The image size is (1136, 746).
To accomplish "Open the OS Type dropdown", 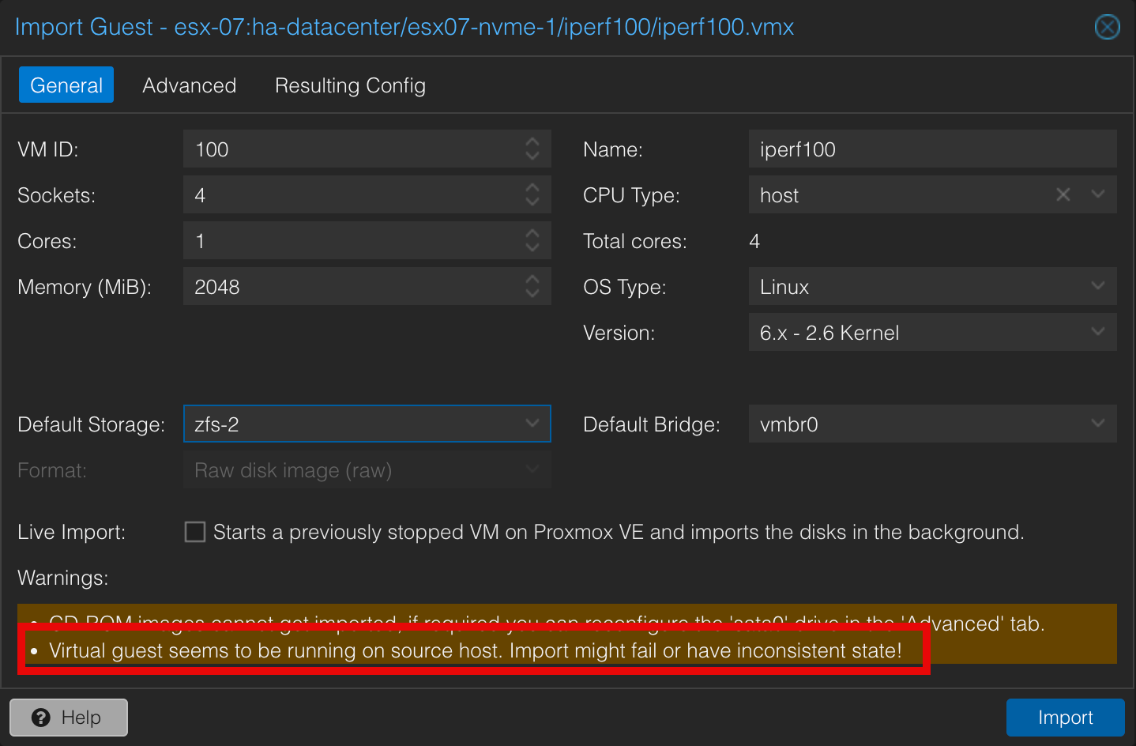I will pos(1098,286).
